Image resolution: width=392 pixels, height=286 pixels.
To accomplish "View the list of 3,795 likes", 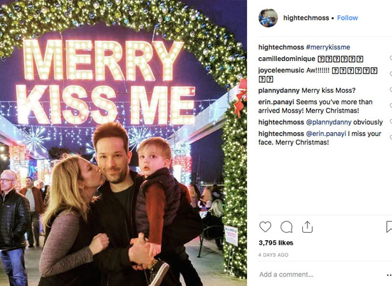I will [276, 243].
